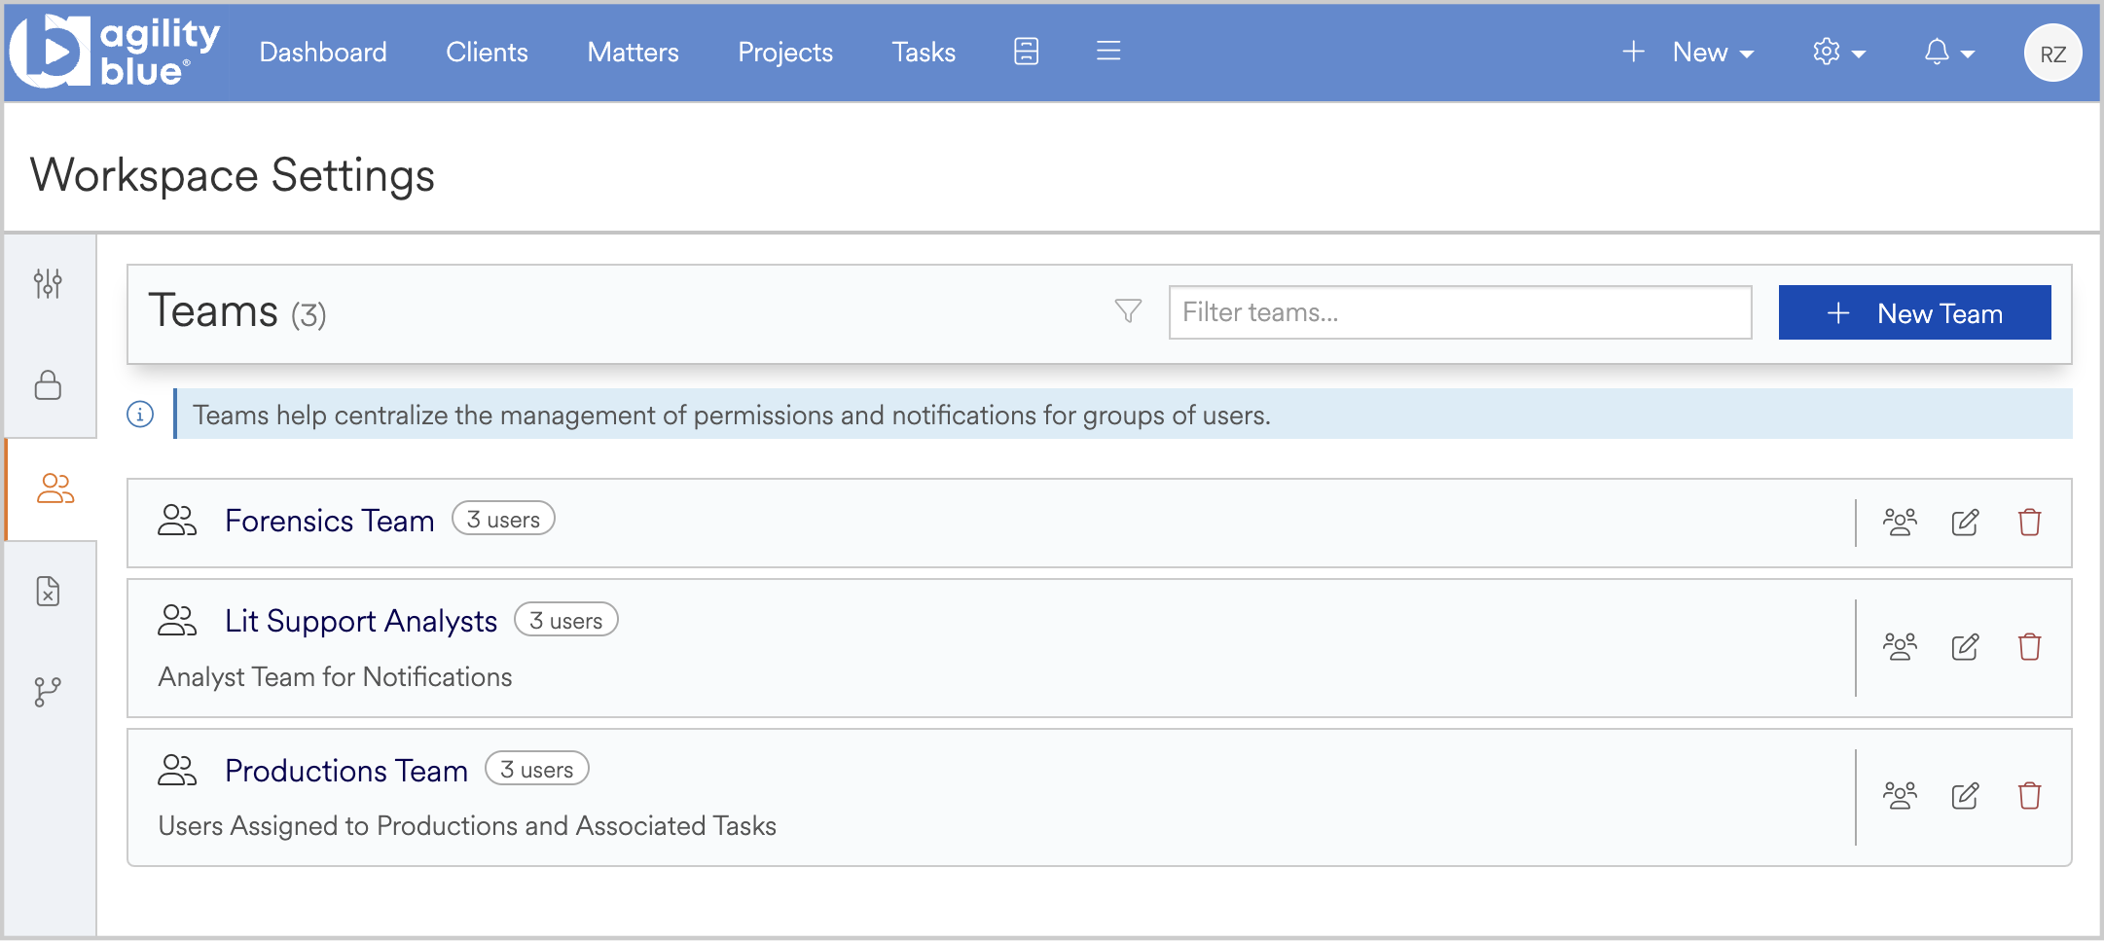
Task: Manage users of Forensics Team
Action: [1900, 523]
